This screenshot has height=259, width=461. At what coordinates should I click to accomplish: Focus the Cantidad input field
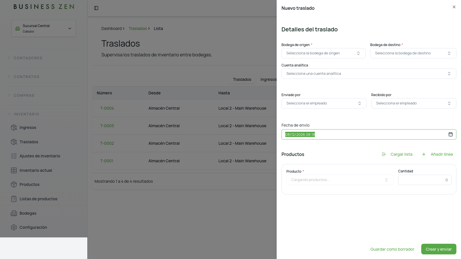click(x=425, y=180)
